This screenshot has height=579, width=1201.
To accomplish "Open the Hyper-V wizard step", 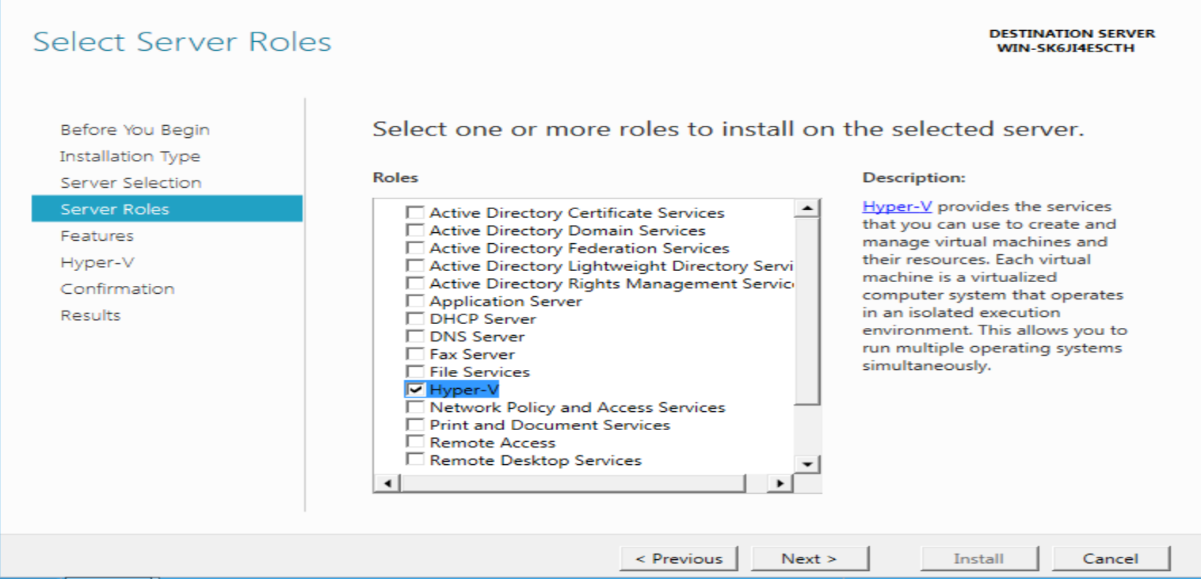I will [86, 262].
